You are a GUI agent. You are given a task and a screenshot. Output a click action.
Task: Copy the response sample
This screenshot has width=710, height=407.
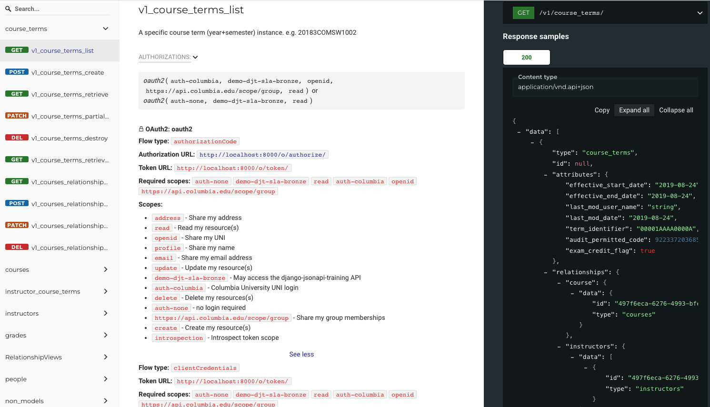tap(602, 110)
